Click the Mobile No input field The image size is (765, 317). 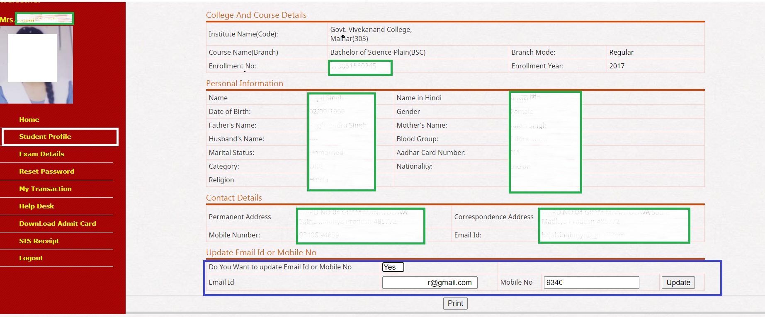click(591, 283)
